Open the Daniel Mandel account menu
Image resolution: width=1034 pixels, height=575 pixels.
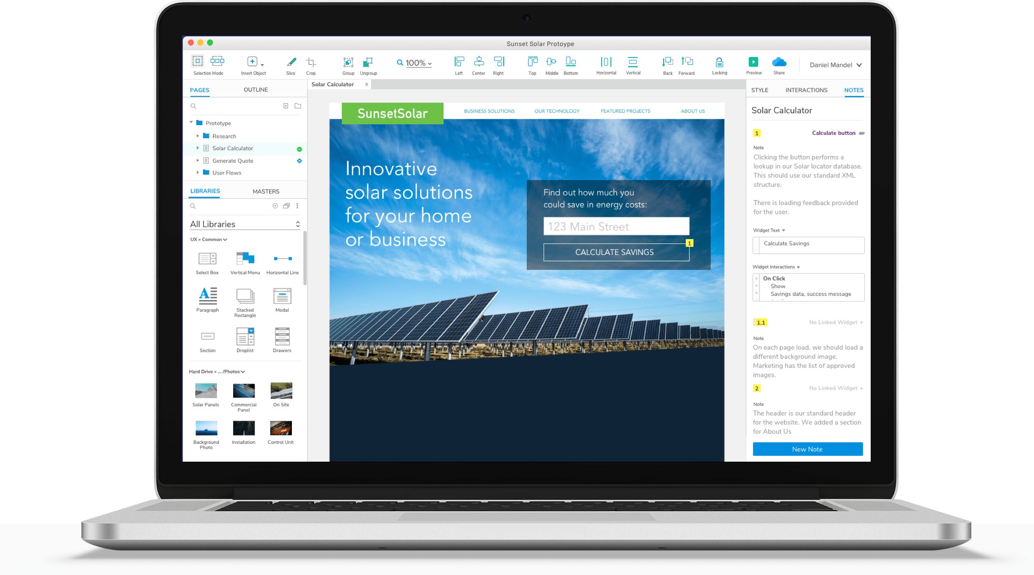click(x=835, y=65)
